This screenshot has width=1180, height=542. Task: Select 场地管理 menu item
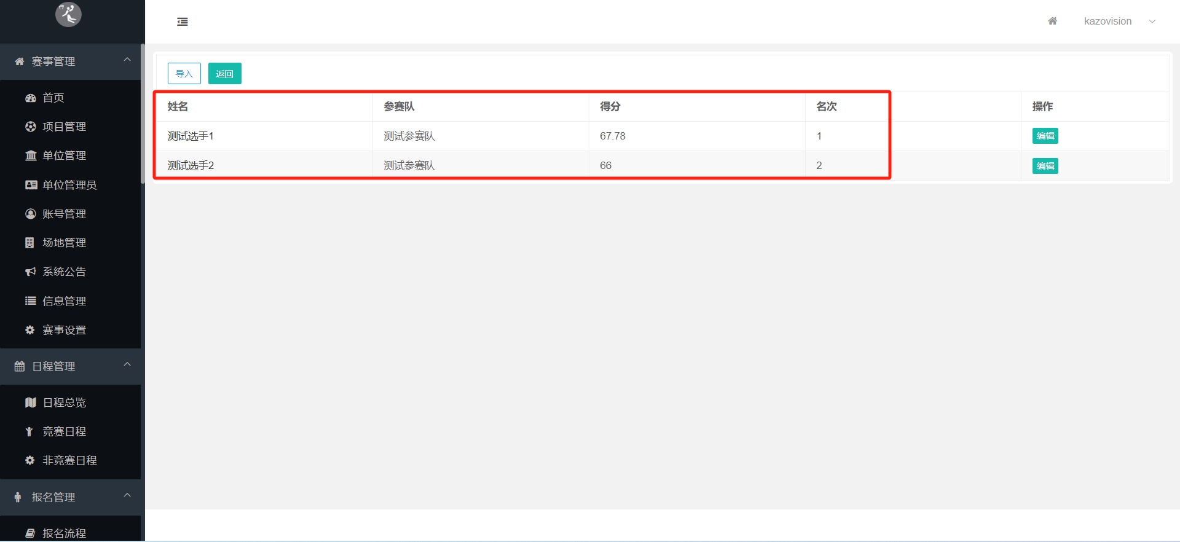64,243
